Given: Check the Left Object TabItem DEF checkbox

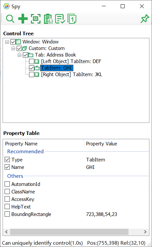Looking at the screenshot, I should click(32, 61).
